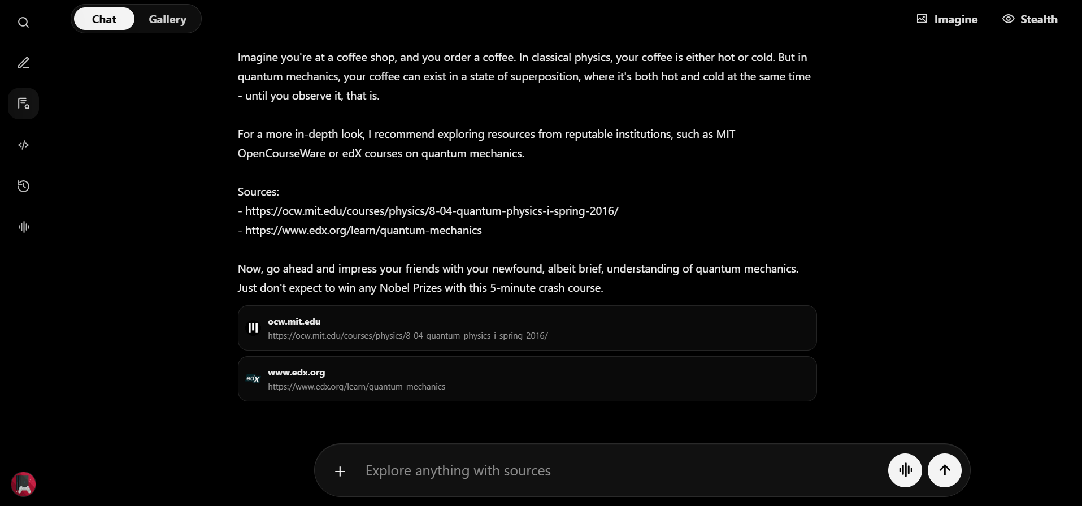Click the user profile avatar
Viewport: 1082px width, 506px height.
click(23, 484)
